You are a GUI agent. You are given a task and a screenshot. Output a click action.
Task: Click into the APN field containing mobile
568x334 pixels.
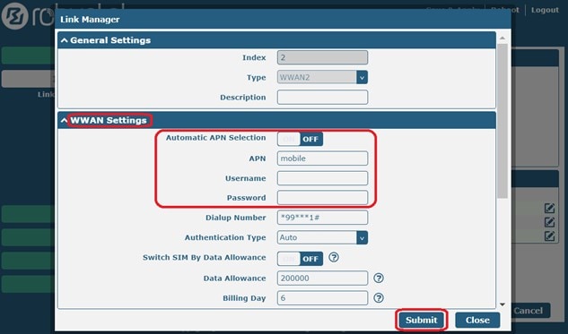click(322, 158)
